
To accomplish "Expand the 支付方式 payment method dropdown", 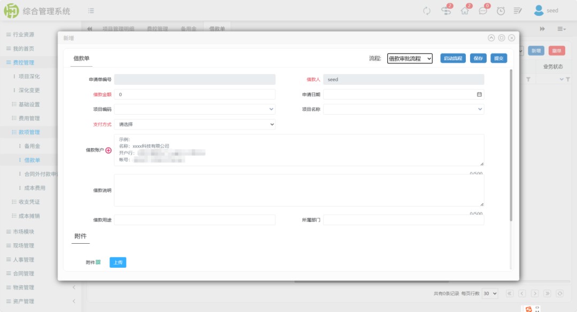I will [194, 124].
